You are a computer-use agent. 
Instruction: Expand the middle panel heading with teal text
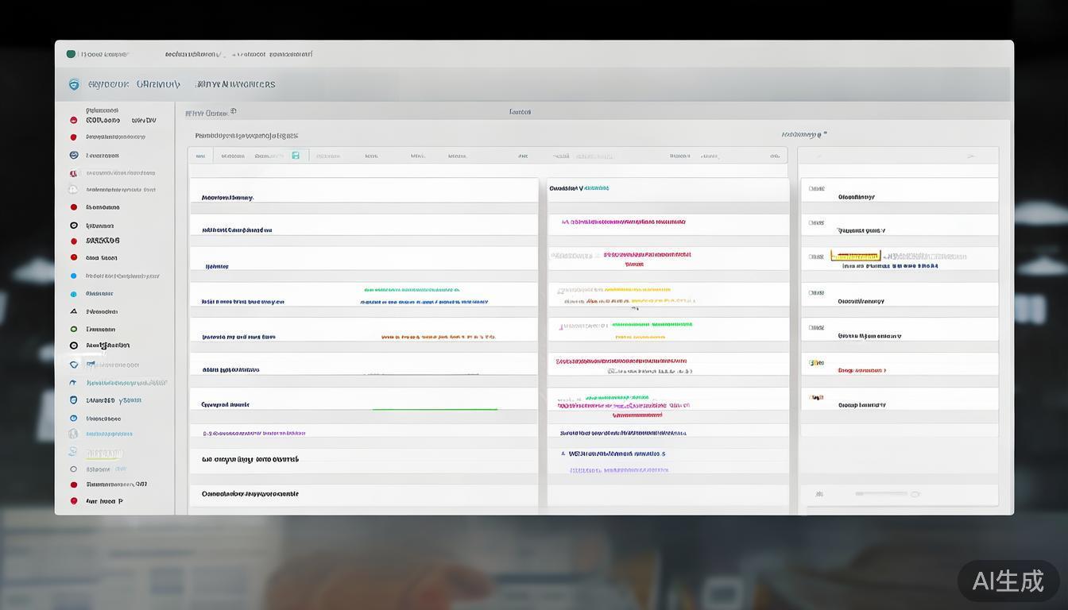tap(579, 188)
